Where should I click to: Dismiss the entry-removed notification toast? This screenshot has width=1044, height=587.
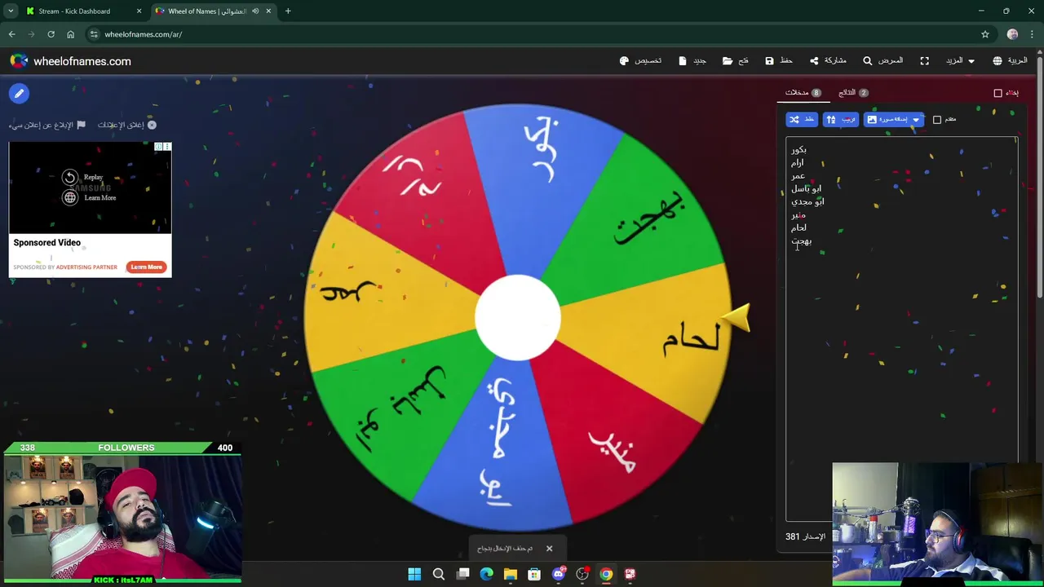coord(549,549)
